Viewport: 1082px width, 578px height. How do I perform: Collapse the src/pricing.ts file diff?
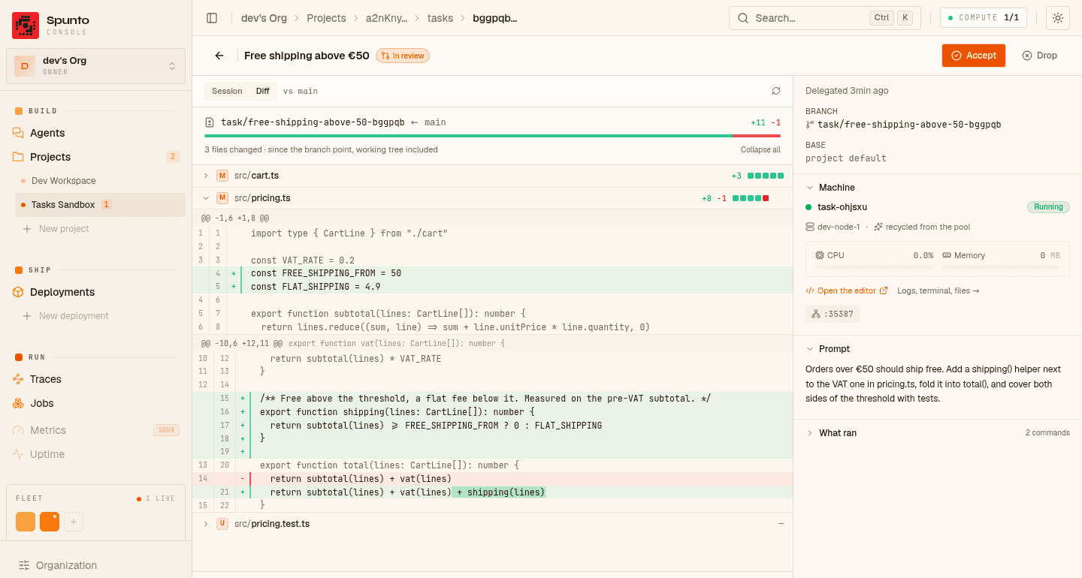pos(205,198)
